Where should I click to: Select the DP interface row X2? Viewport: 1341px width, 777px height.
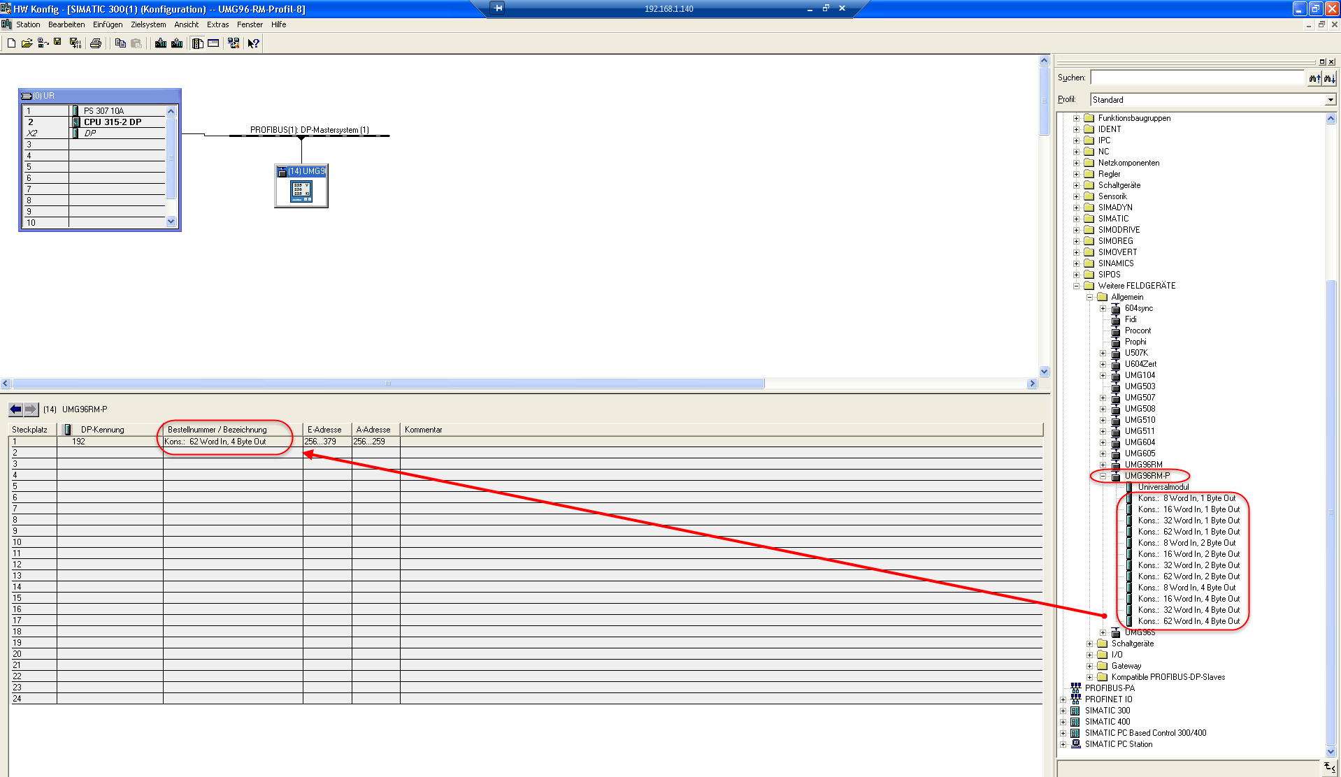94,133
